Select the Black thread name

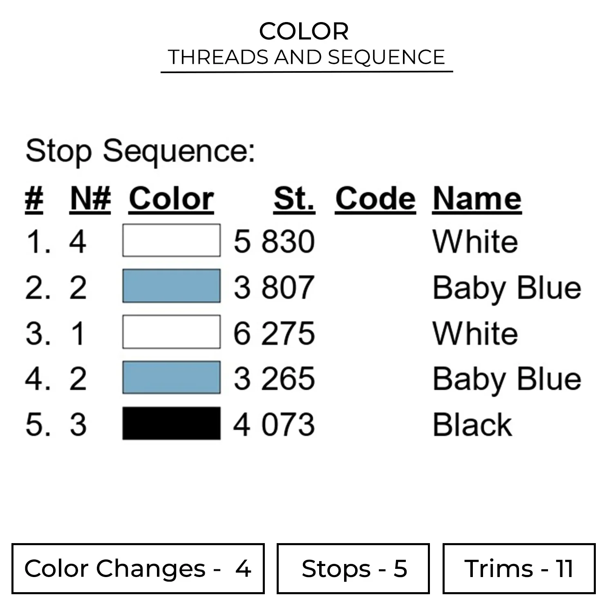pyautogui.click(x=472, y=425)
